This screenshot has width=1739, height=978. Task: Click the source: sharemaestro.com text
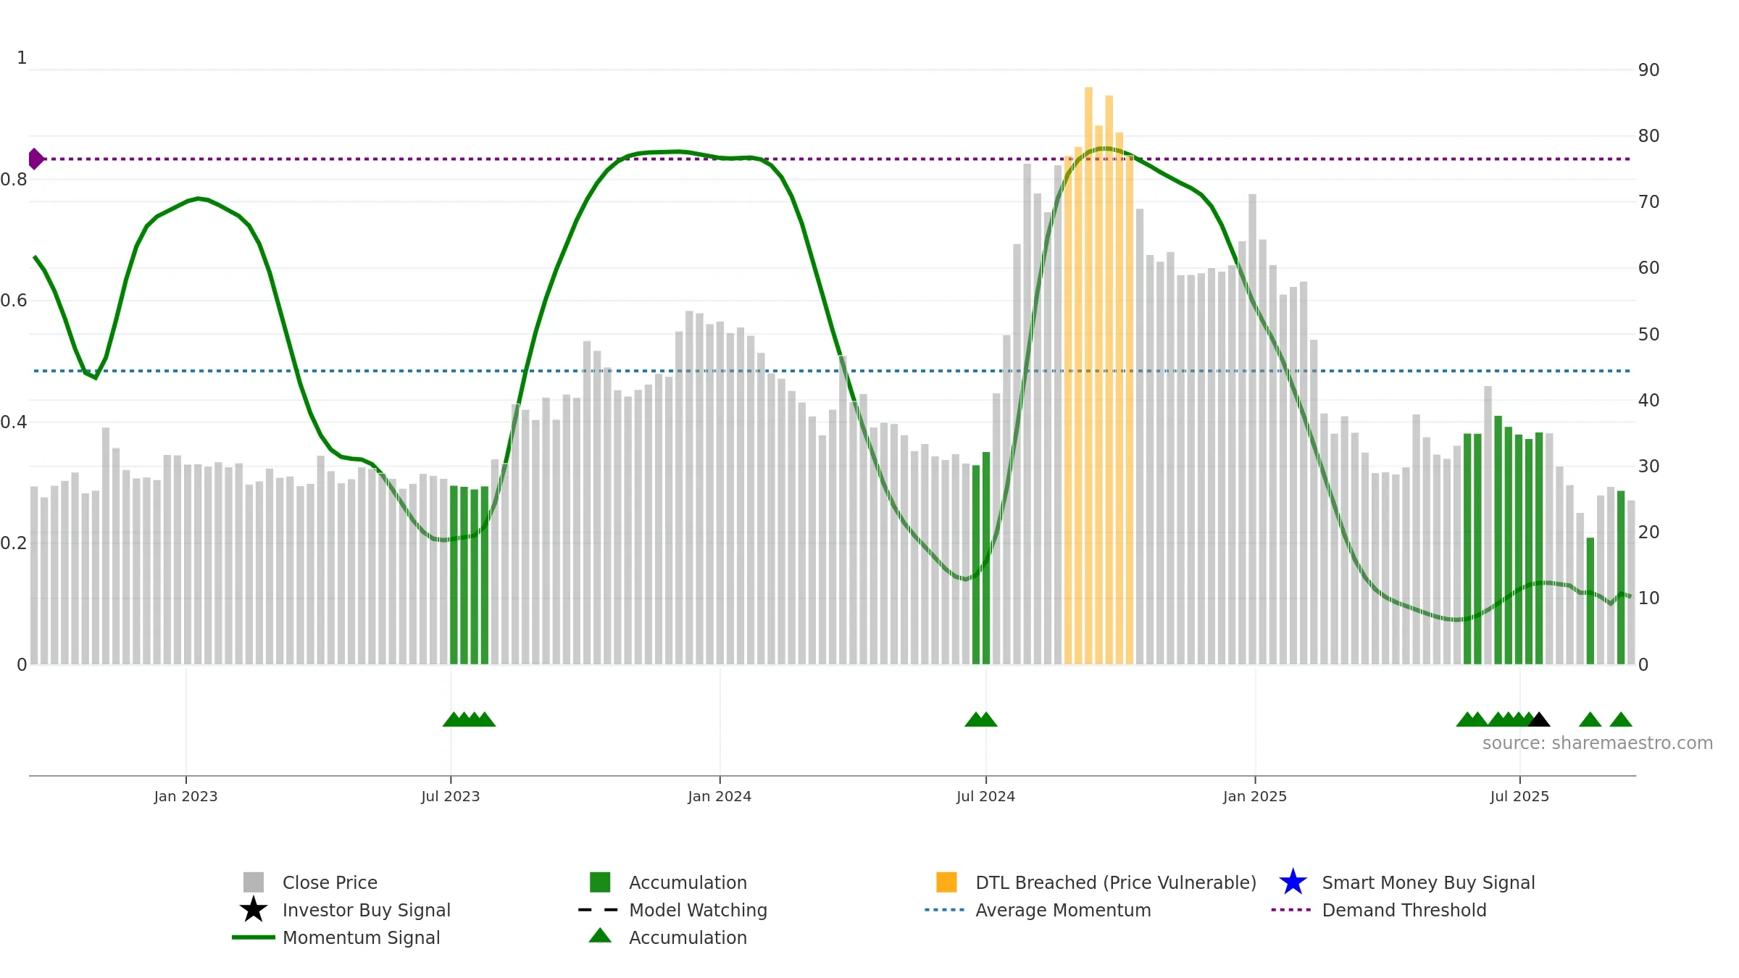(1598, 743)
